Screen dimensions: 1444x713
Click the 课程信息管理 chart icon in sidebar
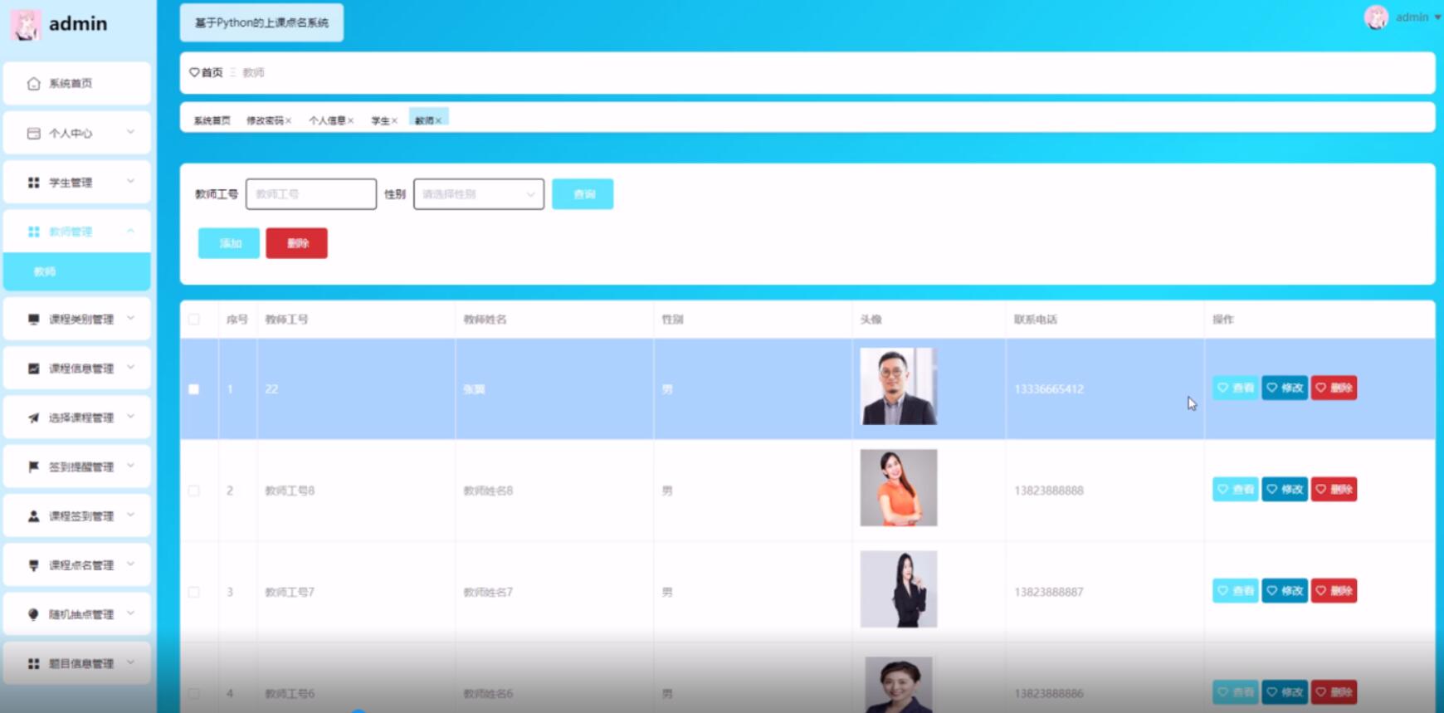tap(33, 369)
